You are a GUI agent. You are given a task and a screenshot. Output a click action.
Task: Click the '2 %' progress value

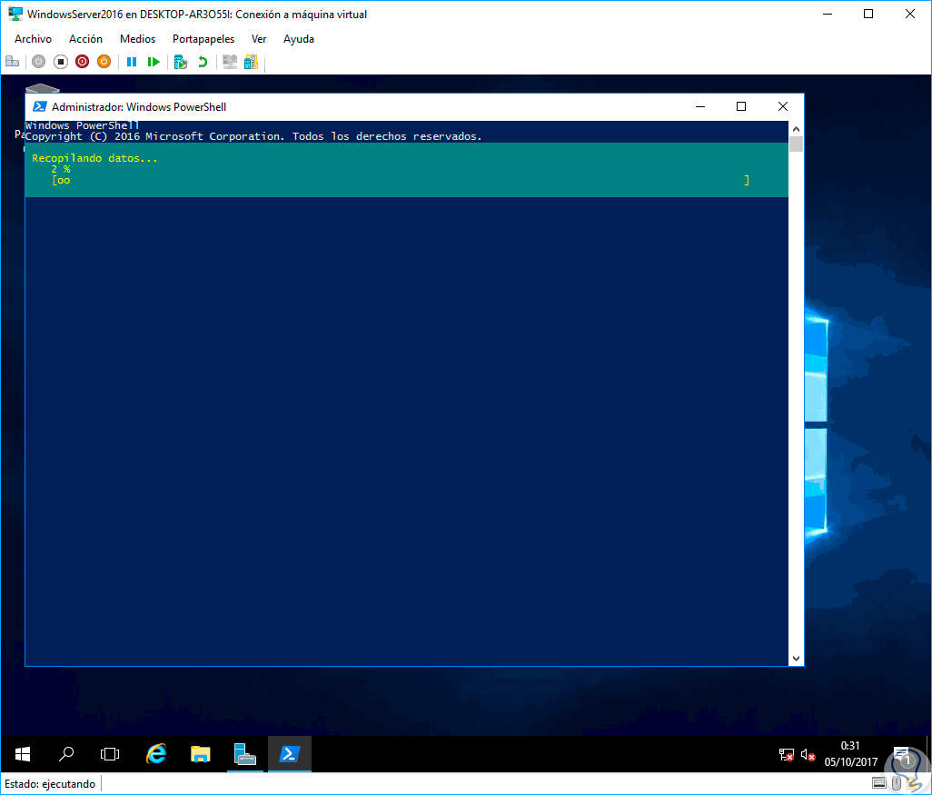coord(61,170)
